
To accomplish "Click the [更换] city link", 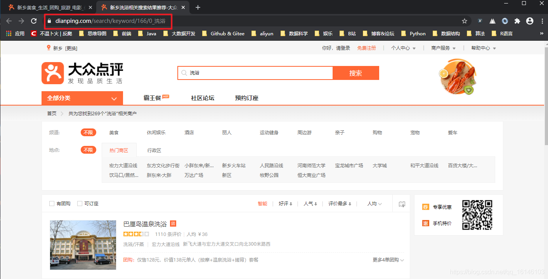I will 71,48.
